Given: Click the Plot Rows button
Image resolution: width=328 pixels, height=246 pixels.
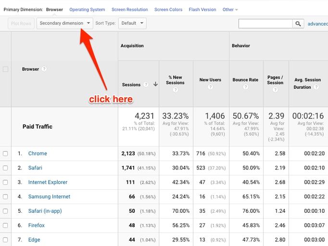Looking at the screenshot, I should (x=21, y=23).
